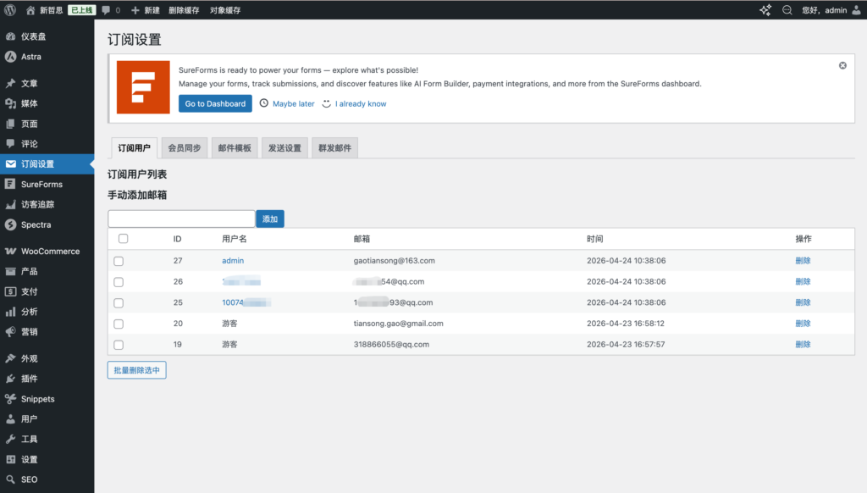Open the 邮件模板 tab
Viewport: 867px width, 493px height.
pyautogui.click(x=235, y=148)
